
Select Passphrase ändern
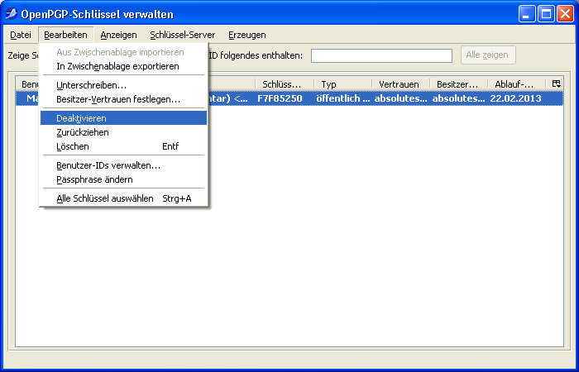pos(123,179)
